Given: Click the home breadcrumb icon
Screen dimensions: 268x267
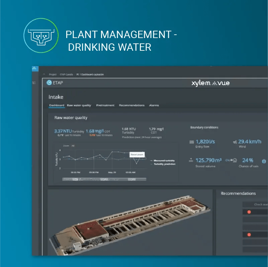Looking at the screenshot, I should pos(44,74).
